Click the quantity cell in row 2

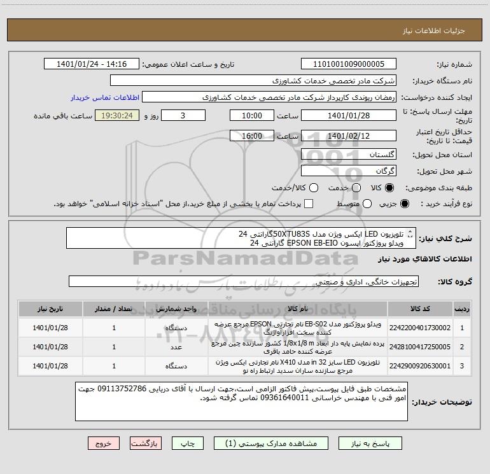click(x=114, y=347)
